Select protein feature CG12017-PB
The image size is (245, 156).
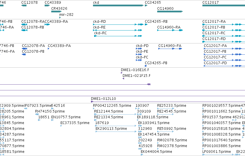(x=224, y=54)
